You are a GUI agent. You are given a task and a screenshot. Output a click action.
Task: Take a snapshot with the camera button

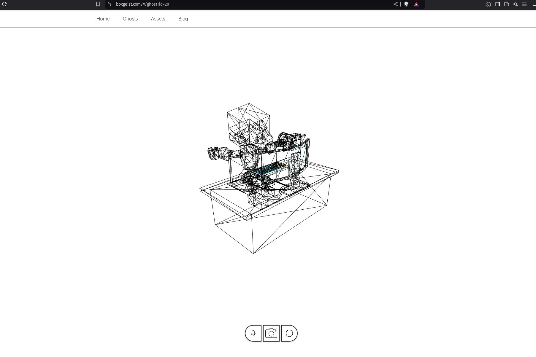[x=271, y=333]
